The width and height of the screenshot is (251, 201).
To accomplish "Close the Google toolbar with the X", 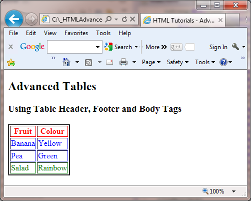I will click(x=10, y=47).
